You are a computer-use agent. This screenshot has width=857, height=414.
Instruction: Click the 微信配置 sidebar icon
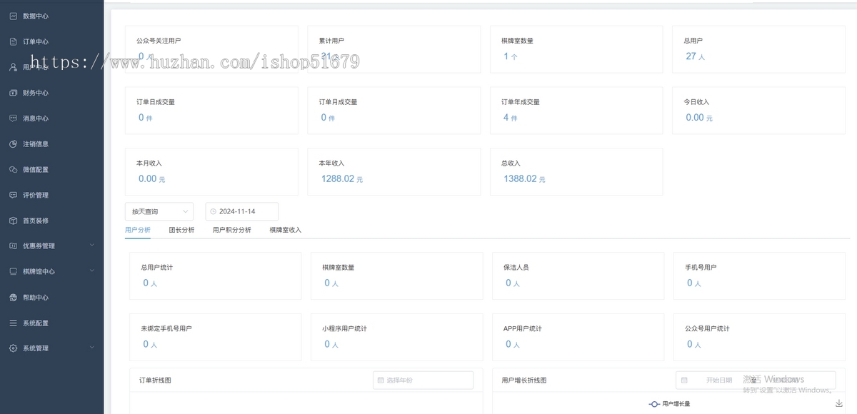[13, 170]
